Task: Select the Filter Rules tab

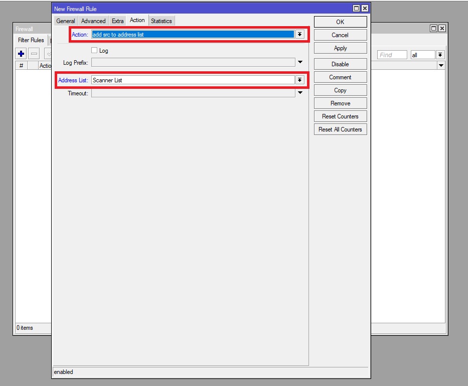Action: click(30, 40)
